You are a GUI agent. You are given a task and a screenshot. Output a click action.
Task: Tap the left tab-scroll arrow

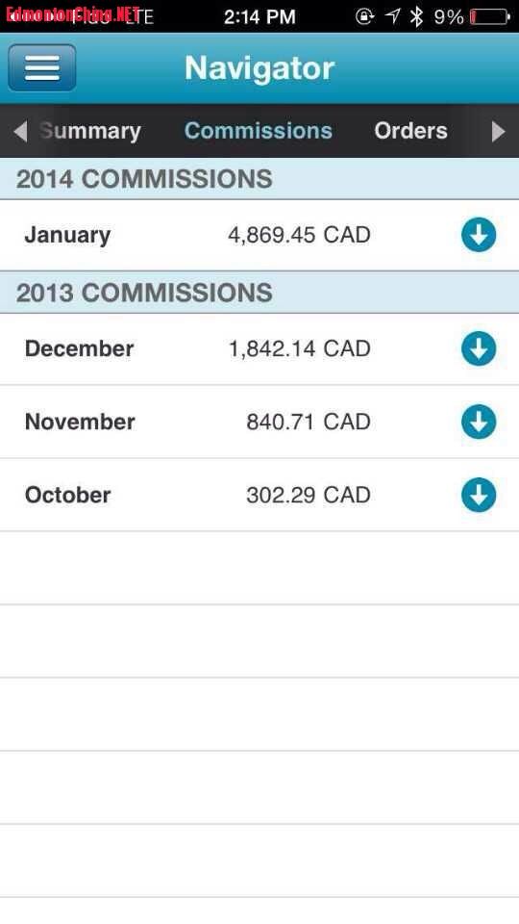point(20,132)
